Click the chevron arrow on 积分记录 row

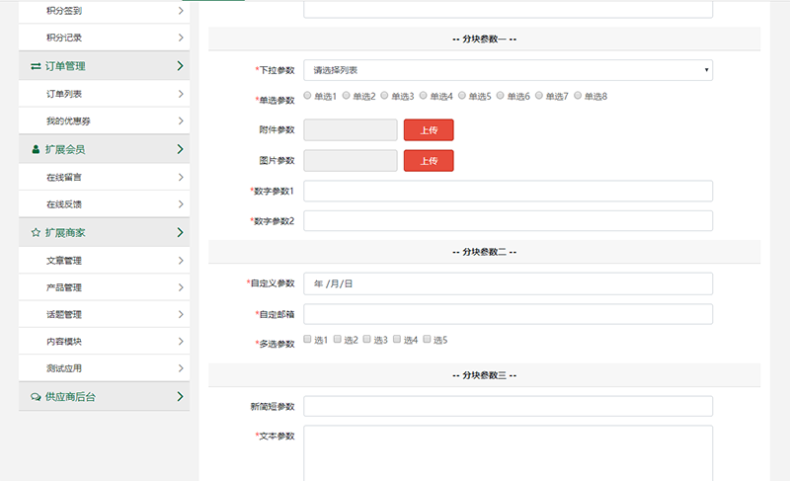(x=181, y=38)
